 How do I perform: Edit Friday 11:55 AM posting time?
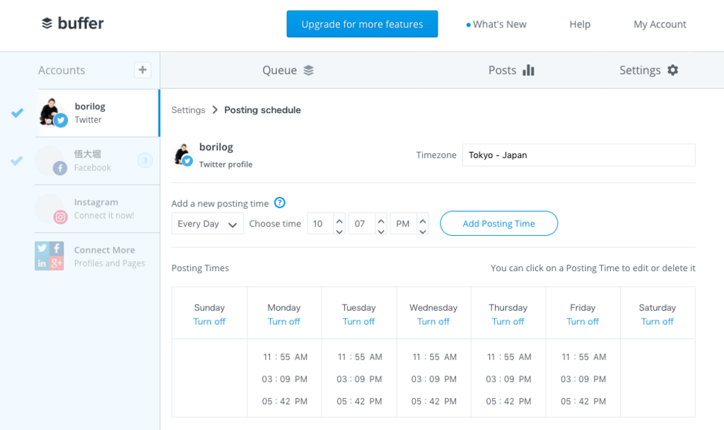(x=583, y=357)
